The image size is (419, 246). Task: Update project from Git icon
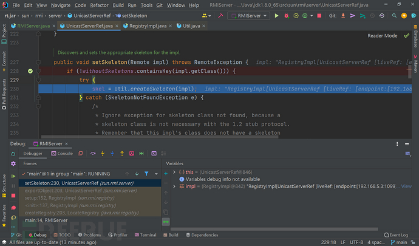(x=343, y=16)
